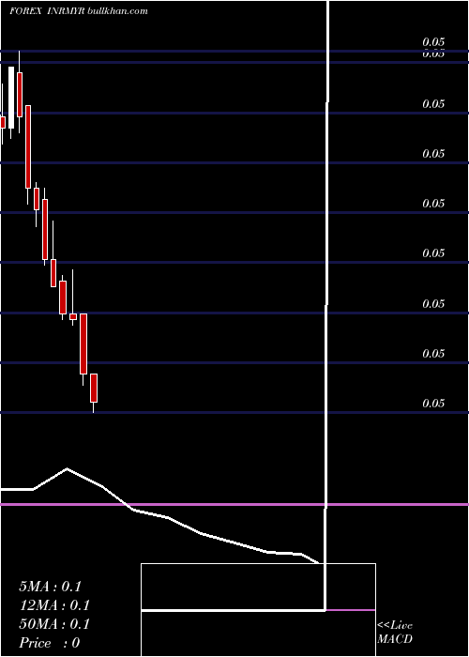The image size is (469, 657).
Task: Click the 12MA : 0.1 value
Action: [x=54, y=605]
